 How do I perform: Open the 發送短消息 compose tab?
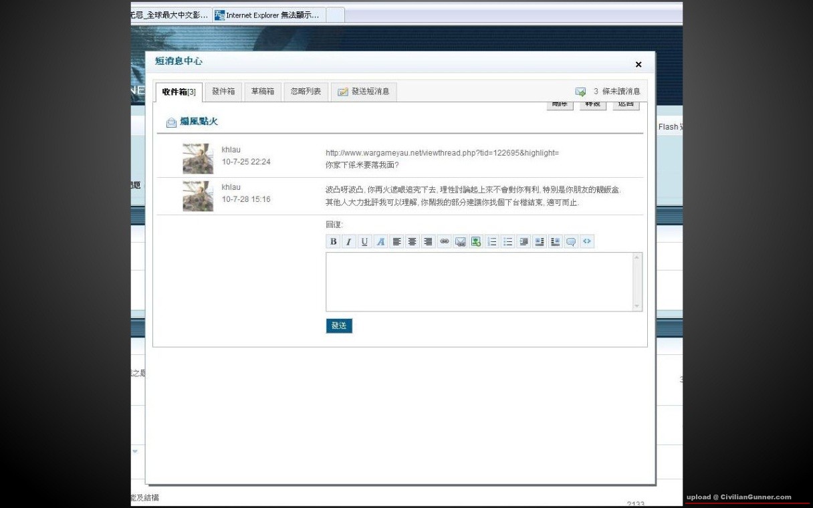coord(364,92)
